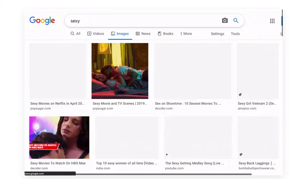Open the Netflix in April blank thumbnail
Screen dimensions: 306x179
click(x=57, y=71)
